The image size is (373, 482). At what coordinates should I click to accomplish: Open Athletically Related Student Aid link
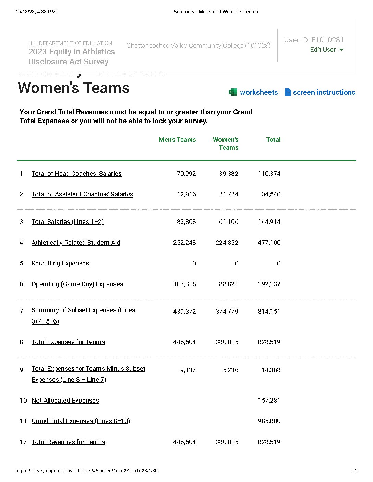coord(76,242)
